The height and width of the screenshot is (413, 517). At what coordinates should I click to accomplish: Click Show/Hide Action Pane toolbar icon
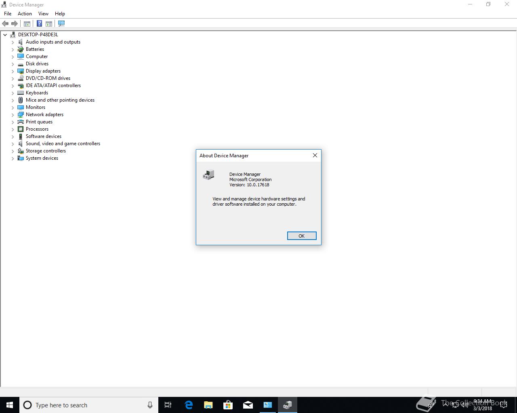pyautogui.click(x=49, y=24)
